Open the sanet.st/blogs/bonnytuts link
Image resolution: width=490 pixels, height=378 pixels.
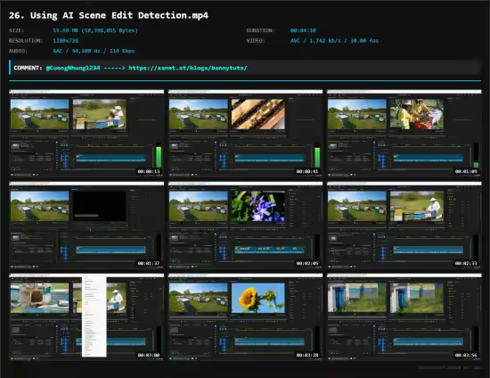pos(188,68)
